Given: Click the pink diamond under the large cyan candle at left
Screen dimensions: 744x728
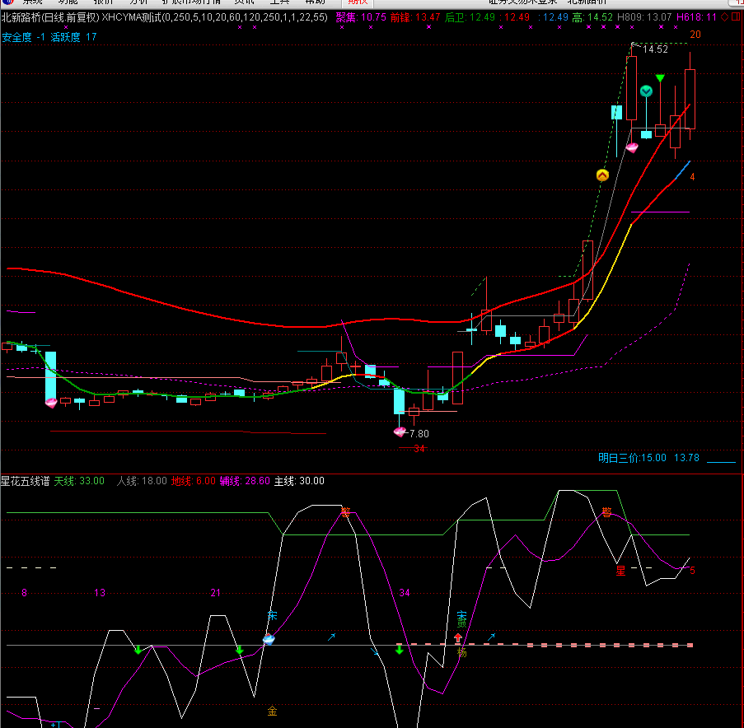Looking at the screenshot, I should 51,404.
